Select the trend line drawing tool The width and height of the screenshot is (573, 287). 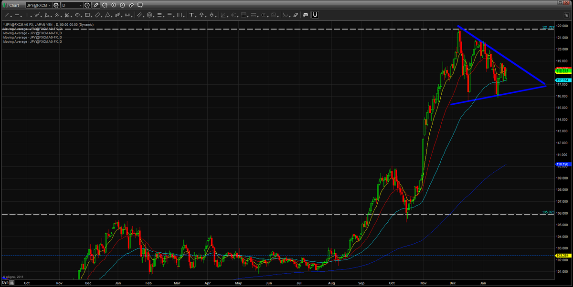click(7, 15)
